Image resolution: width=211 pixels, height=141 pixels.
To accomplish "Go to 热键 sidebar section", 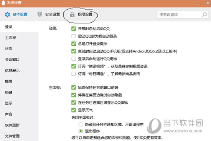I will (x=8, y=92).
